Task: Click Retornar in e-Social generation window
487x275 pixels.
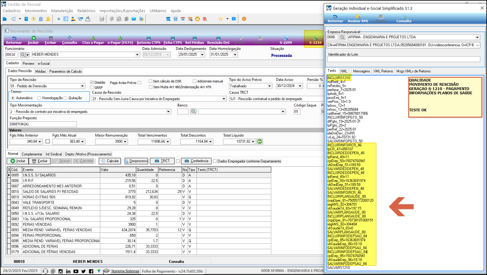Action: (335, 19)
